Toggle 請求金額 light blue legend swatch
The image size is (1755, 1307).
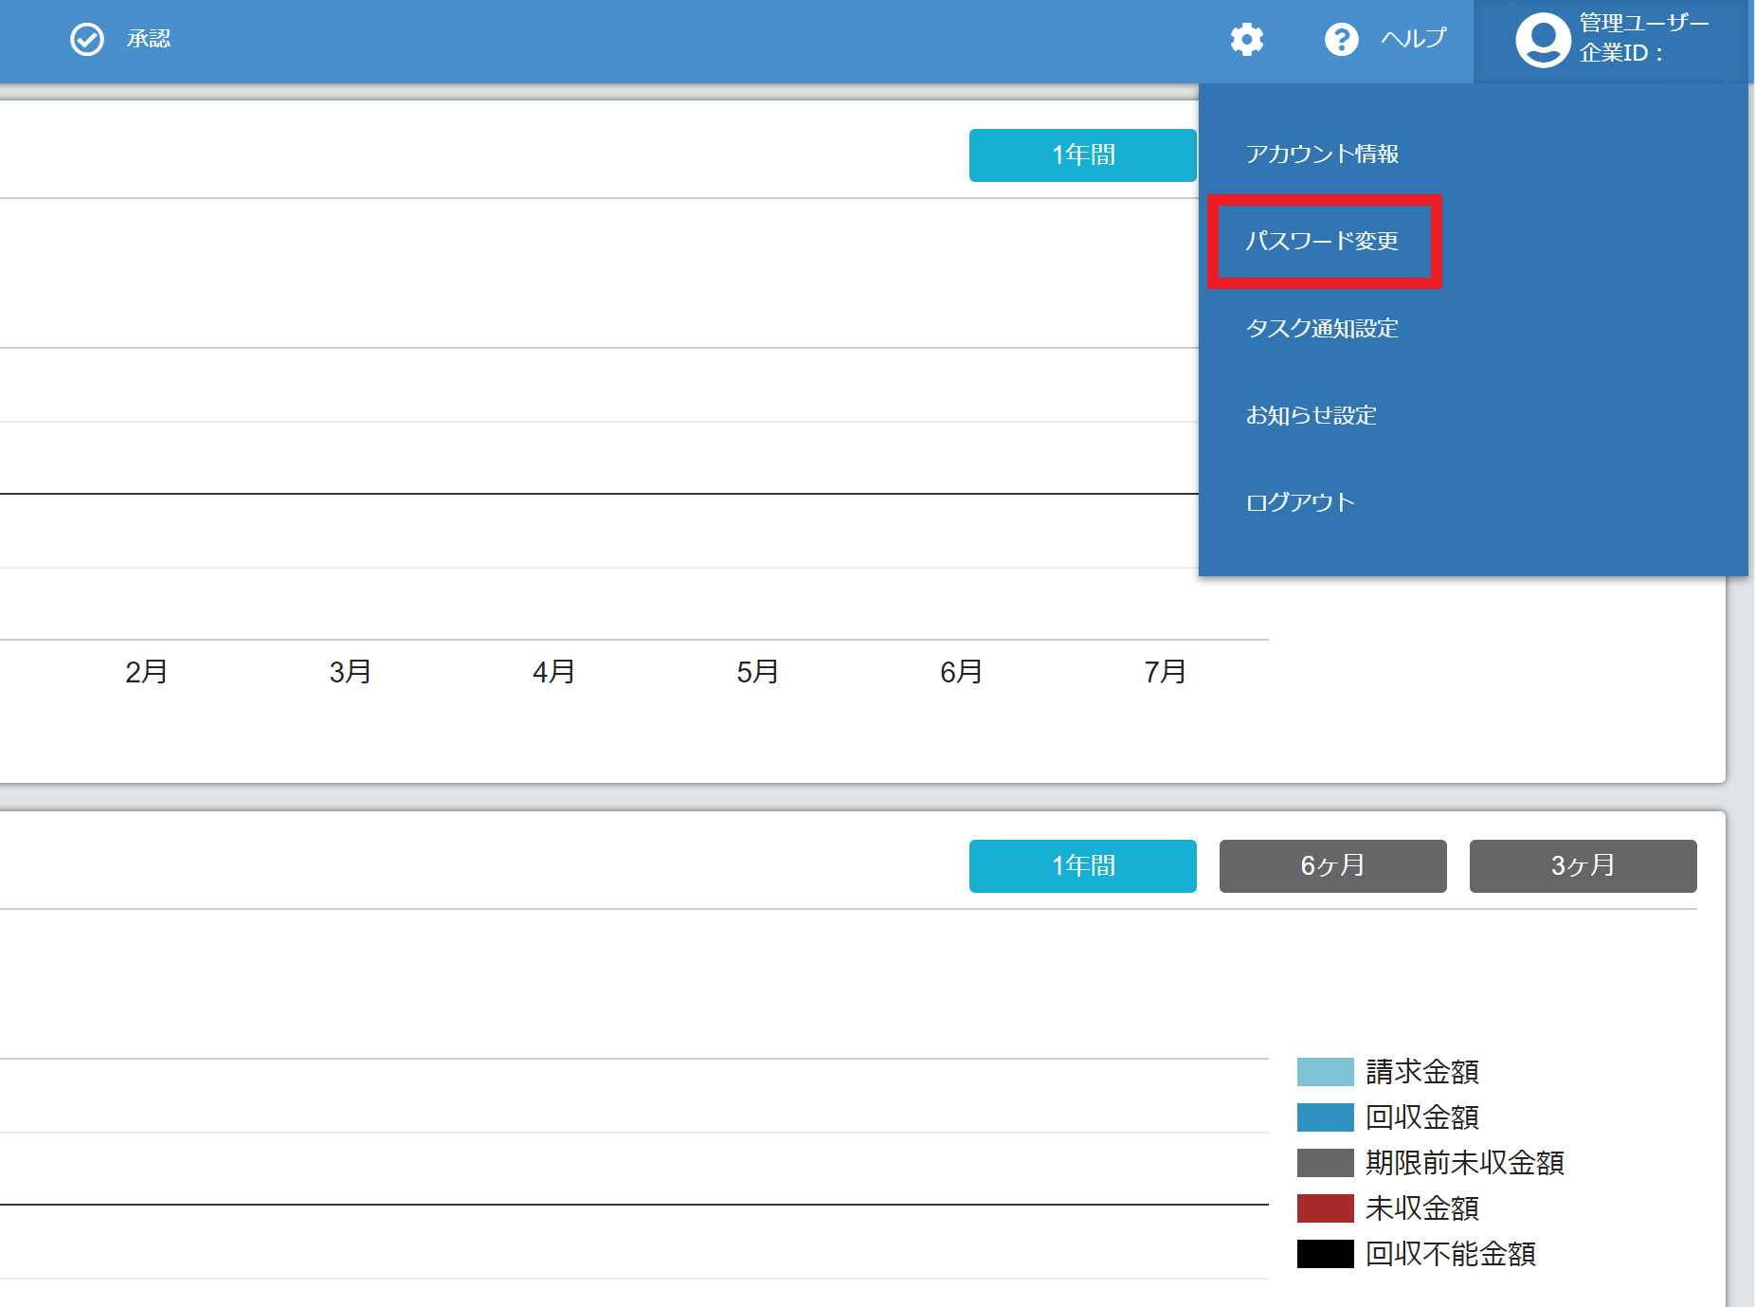1325,1072
